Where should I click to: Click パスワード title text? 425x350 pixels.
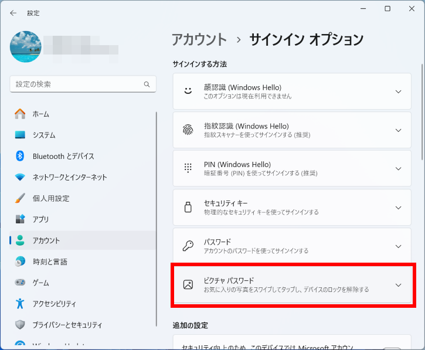coord(217,242)
